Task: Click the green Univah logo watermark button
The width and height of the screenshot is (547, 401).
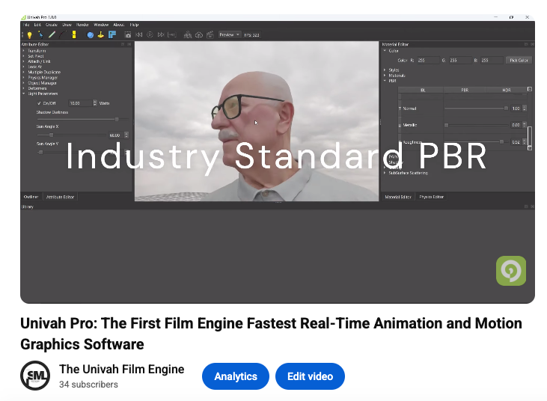Action: tap(511, 271)
